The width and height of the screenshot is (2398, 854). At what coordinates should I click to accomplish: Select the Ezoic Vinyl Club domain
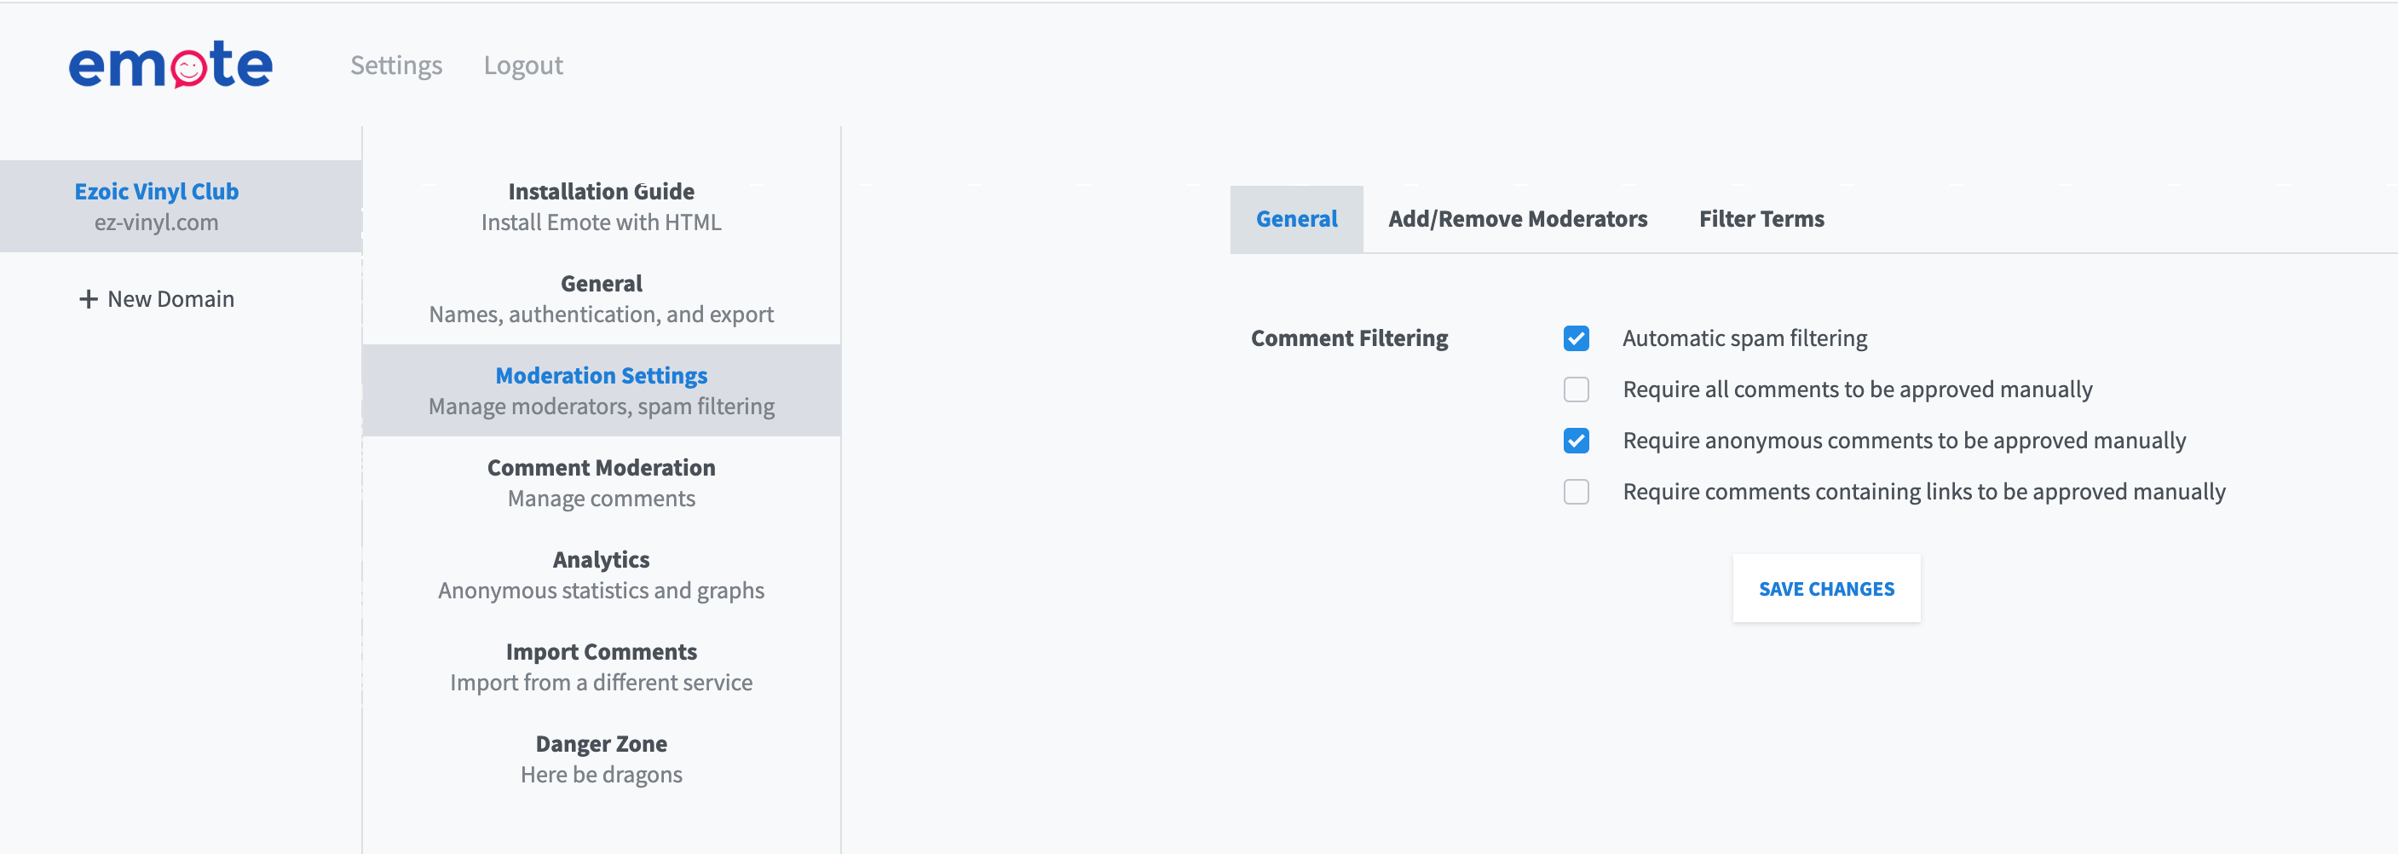pyautogui.click(x=157, y=205)
